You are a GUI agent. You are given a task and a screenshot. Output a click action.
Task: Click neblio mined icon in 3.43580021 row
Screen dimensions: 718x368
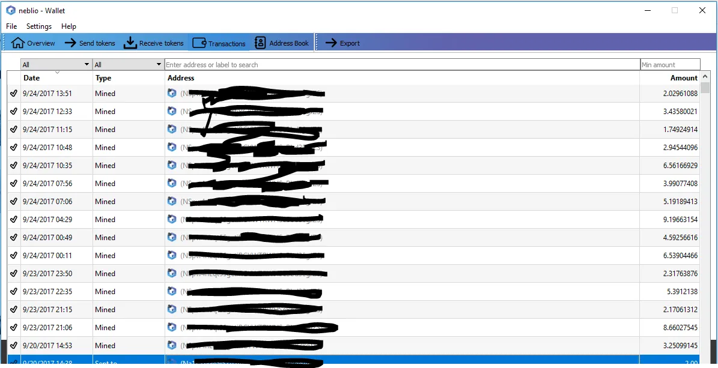(172, 111)
